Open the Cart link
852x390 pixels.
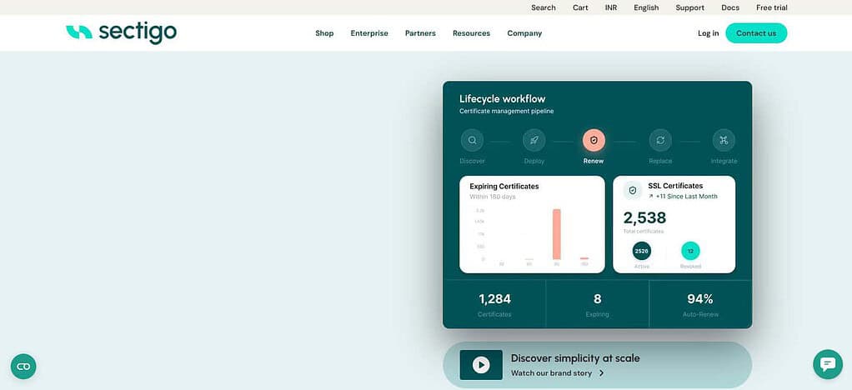580,7
